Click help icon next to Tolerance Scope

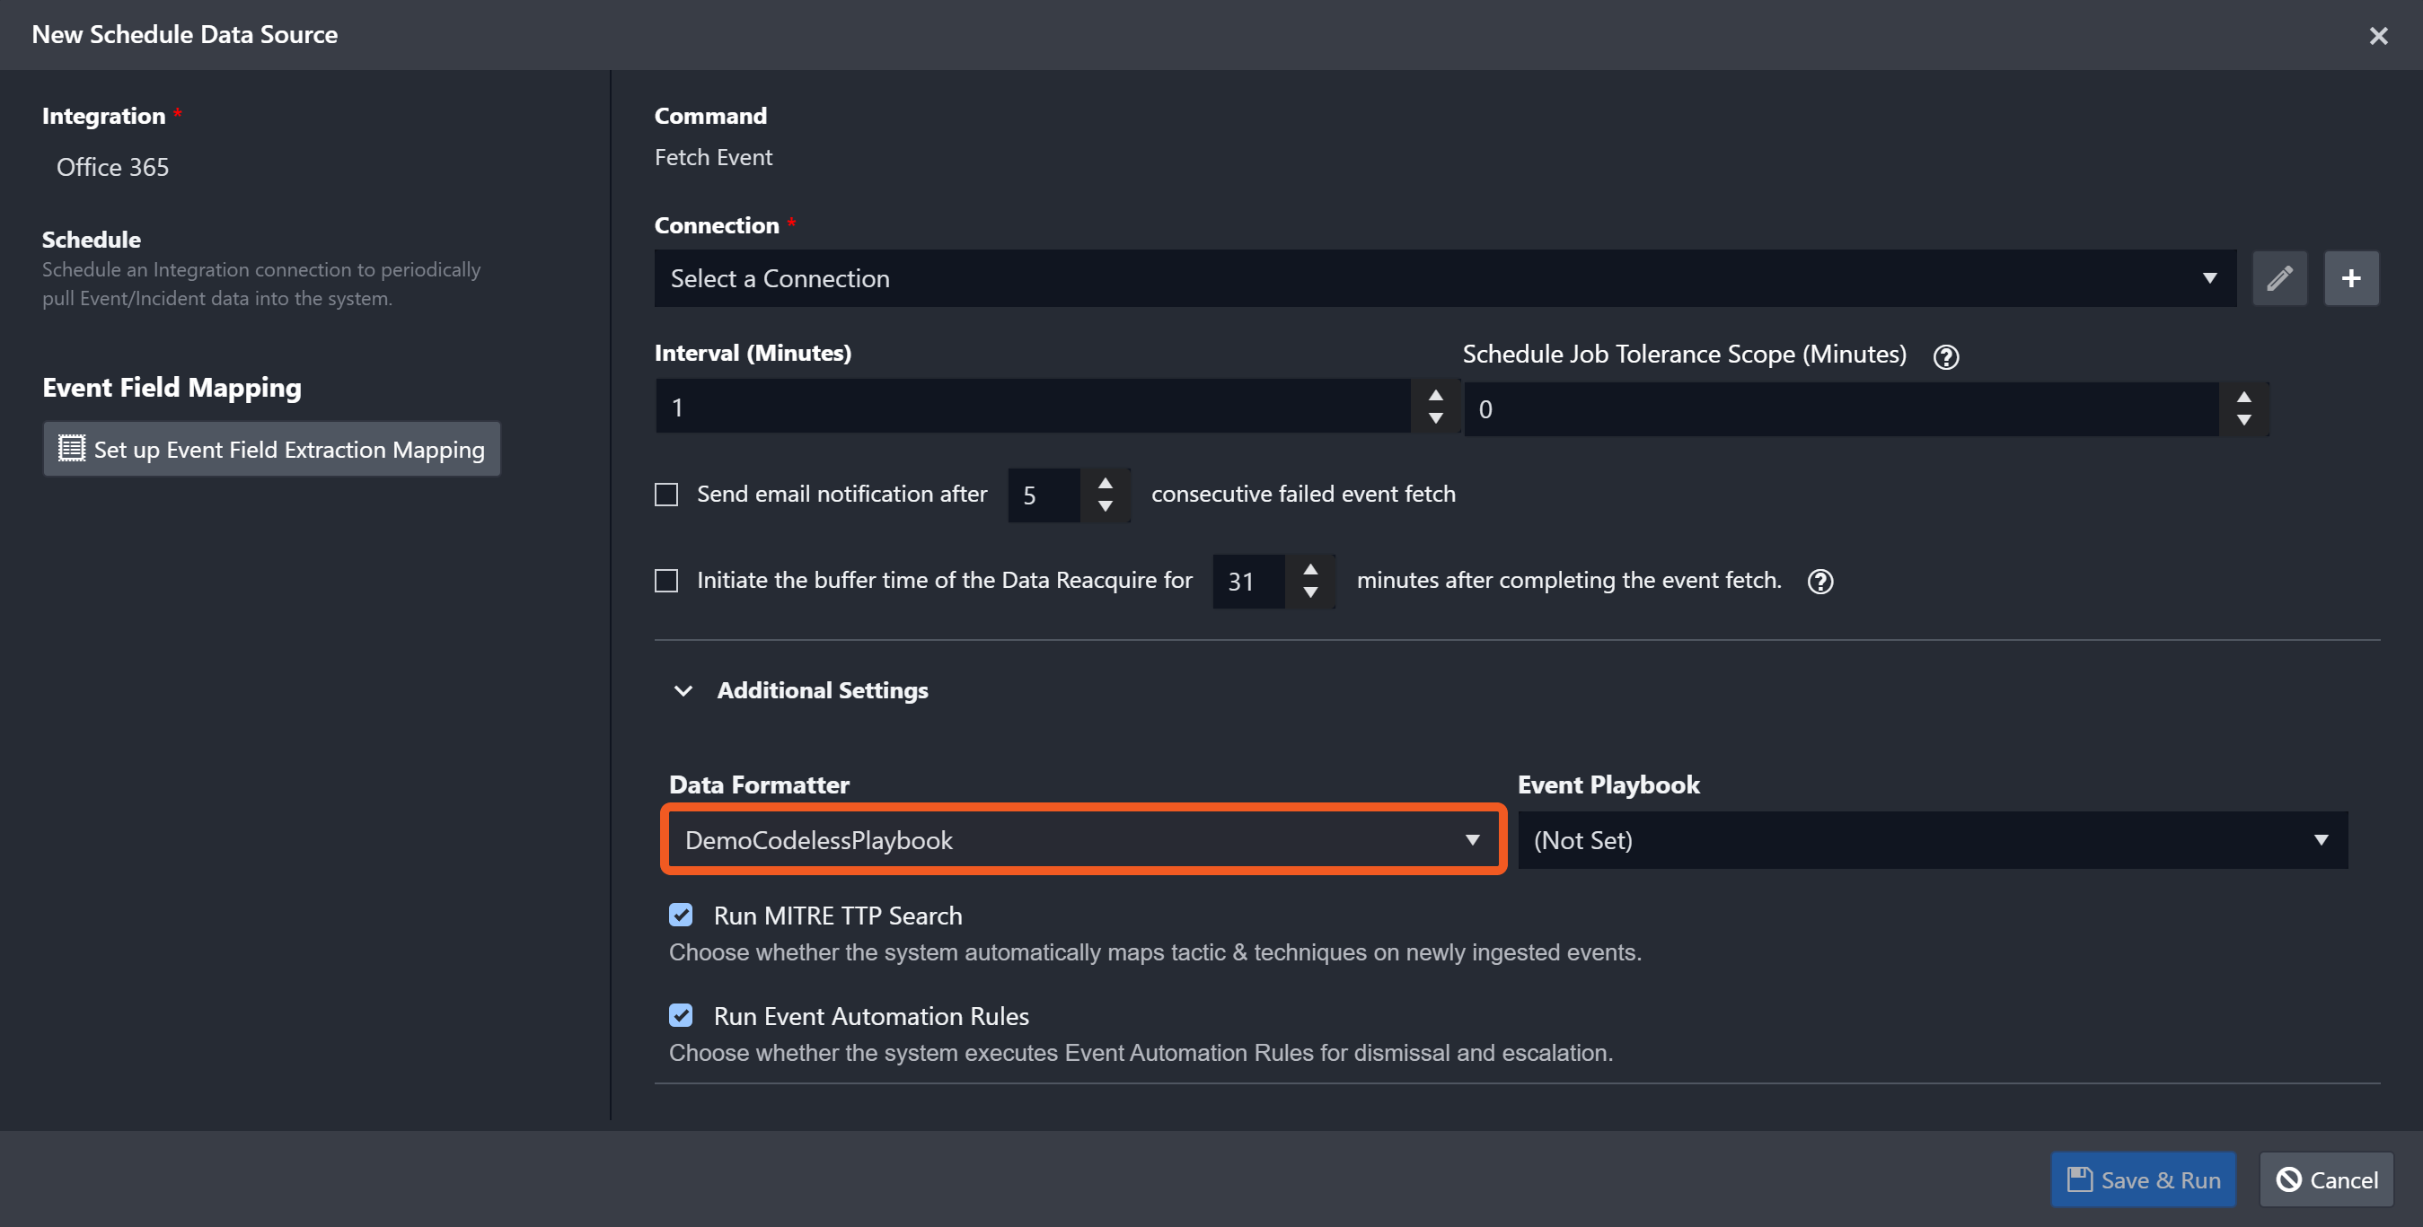pyautogui.click(x=1945, y=356)
